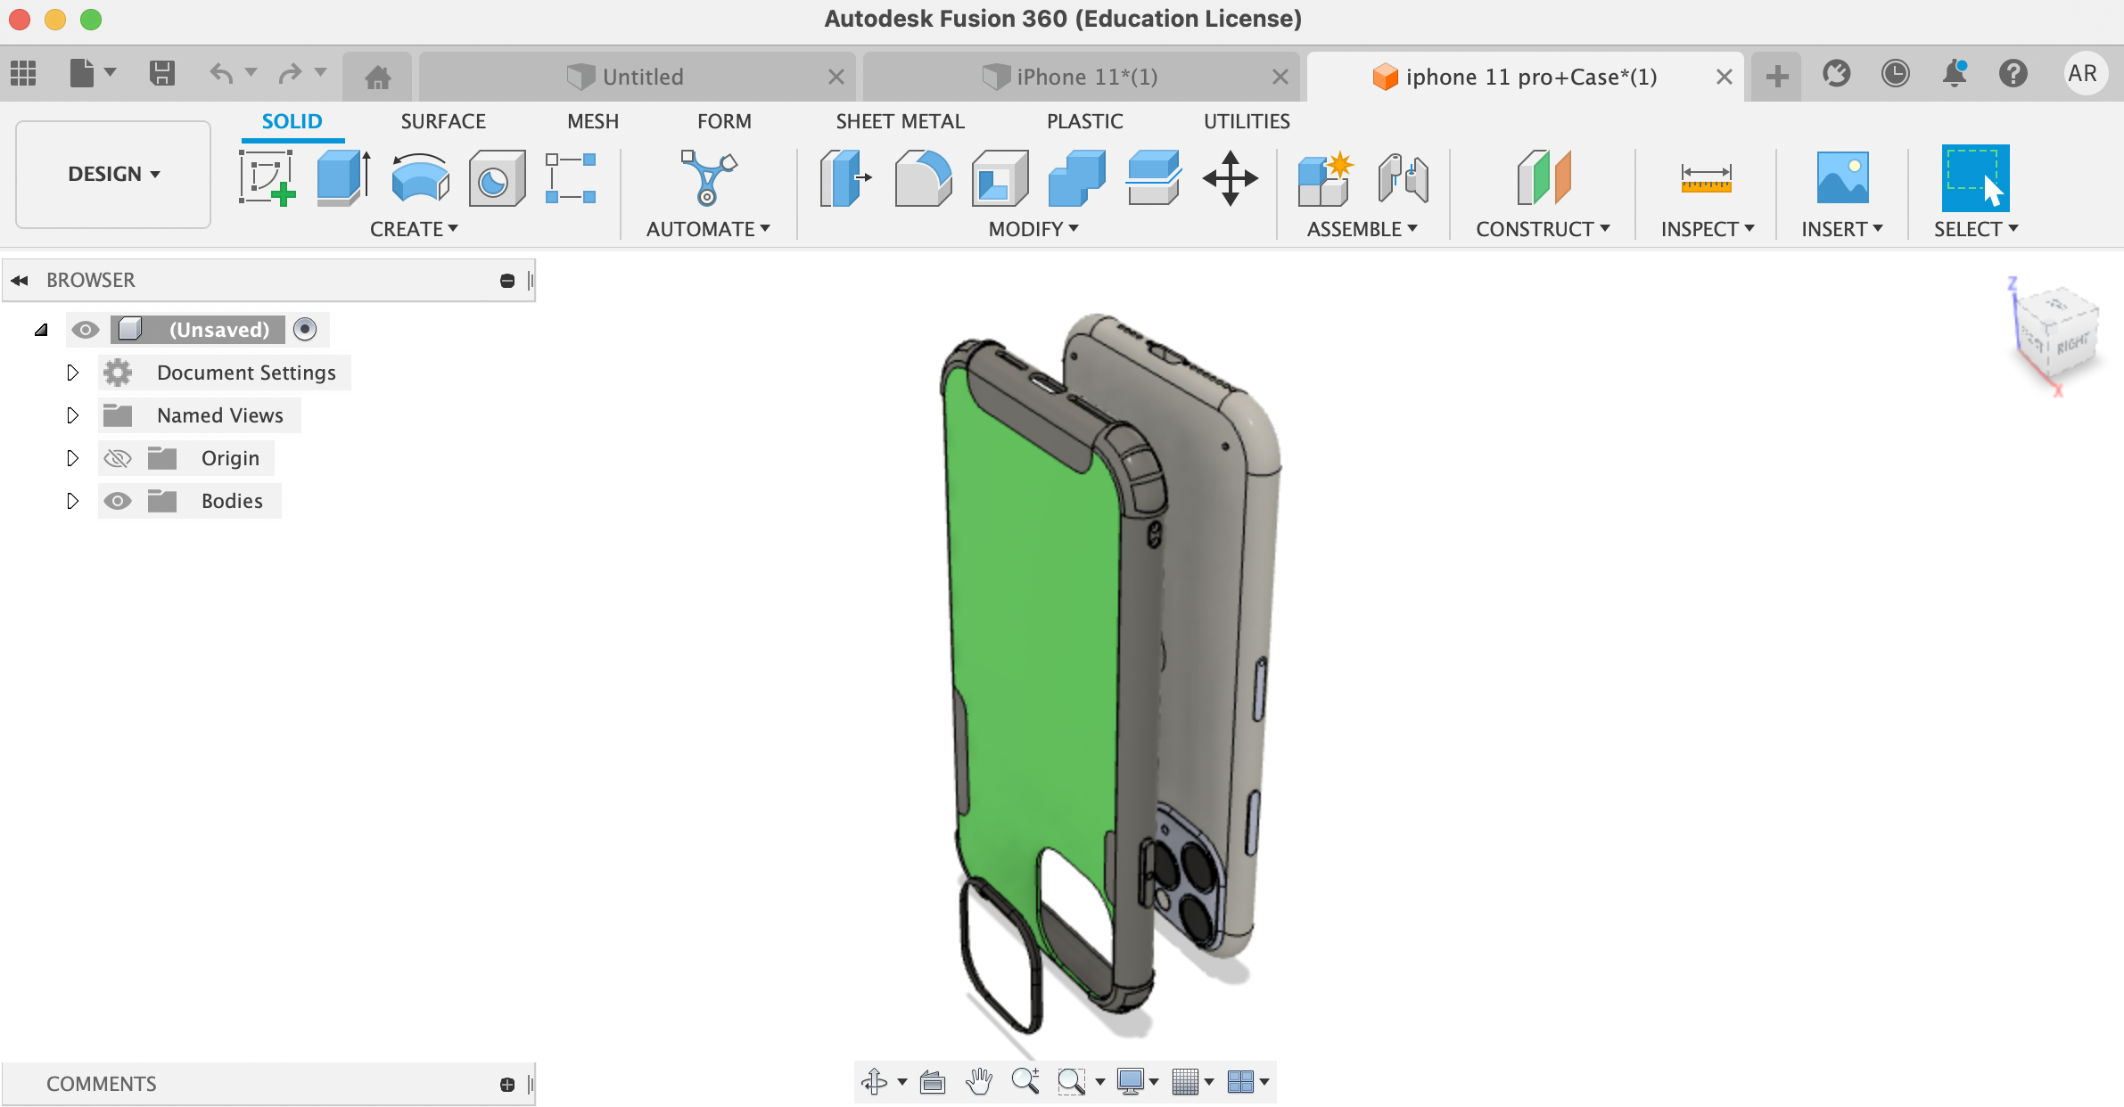Viewport: 2124px width, 1107px height.
Task: Click the New Component icon
Action: tap(1325, 177)
